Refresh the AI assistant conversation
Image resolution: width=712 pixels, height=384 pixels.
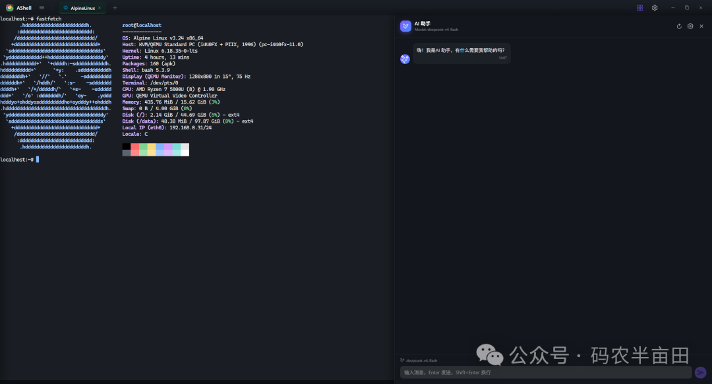[x=679, y=26]
